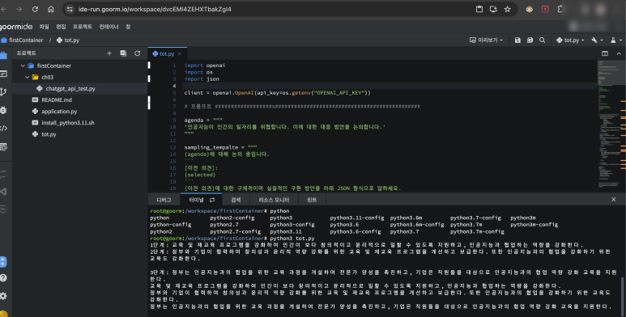Click the goormide logo

tap(16, 27)
